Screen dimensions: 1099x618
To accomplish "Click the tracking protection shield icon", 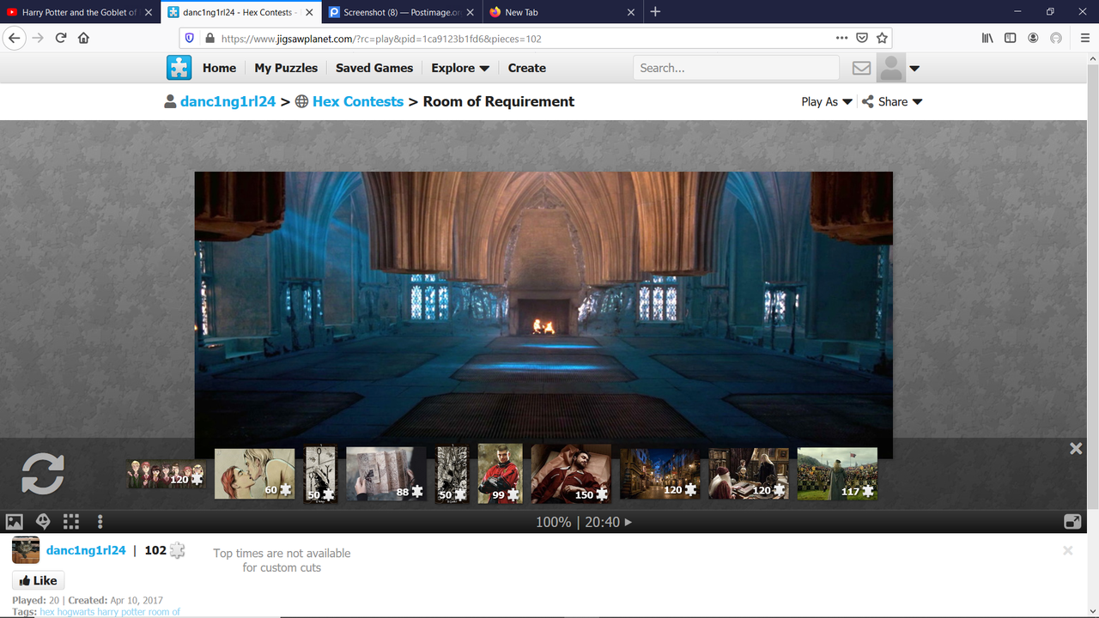I will click(190, 38).
